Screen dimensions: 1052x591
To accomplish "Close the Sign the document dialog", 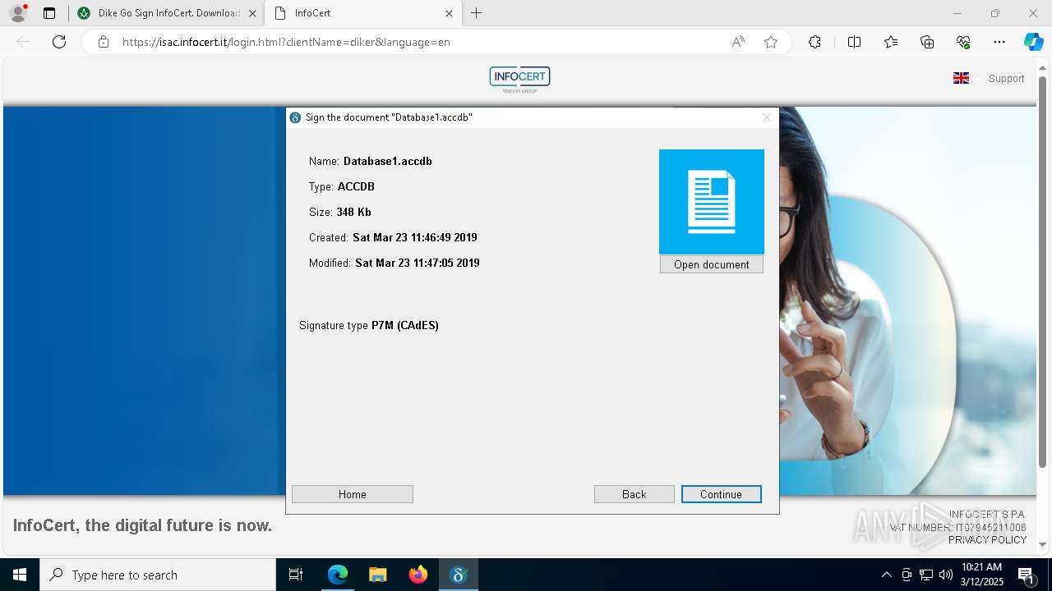I will 767,117.
